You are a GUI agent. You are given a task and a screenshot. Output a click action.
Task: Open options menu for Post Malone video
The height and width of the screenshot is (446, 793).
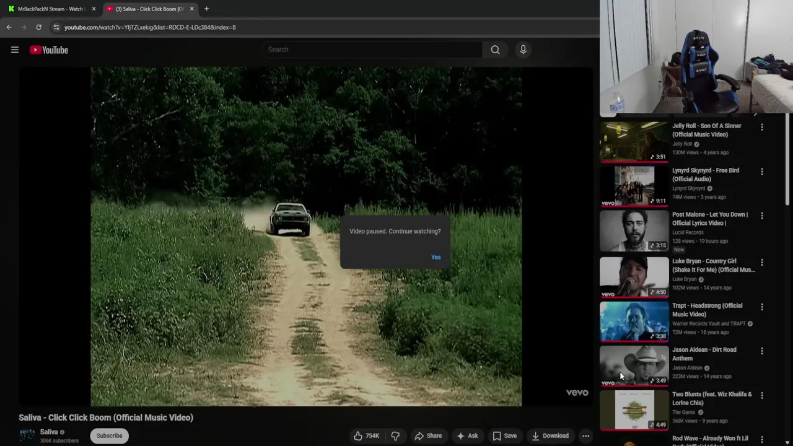762,216
